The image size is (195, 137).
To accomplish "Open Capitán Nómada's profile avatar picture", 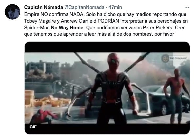I will (12, 12).
